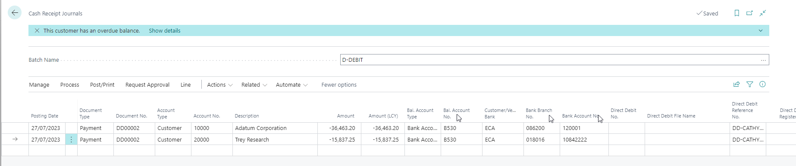796x166 pixels.
Task: Click the Direct Debit File Name header
Action: tap(671, 116)
